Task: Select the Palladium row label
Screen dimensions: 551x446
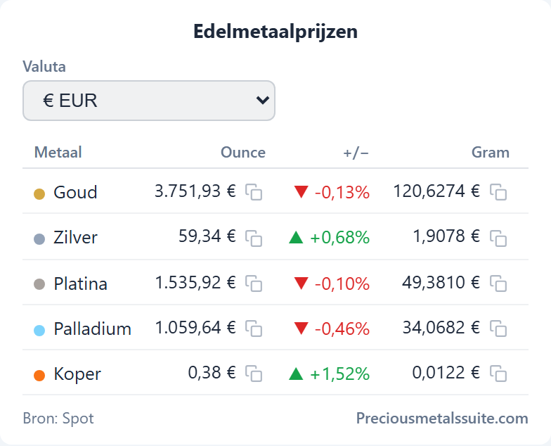Action: pyautogui.click(x=93, y=329)
